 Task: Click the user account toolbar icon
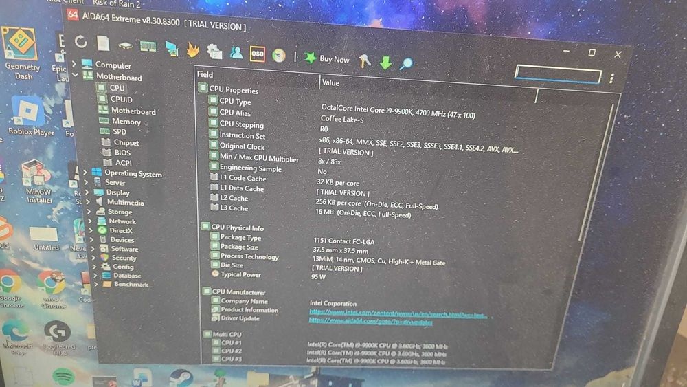pyautogui.click(x=236, y=53)
